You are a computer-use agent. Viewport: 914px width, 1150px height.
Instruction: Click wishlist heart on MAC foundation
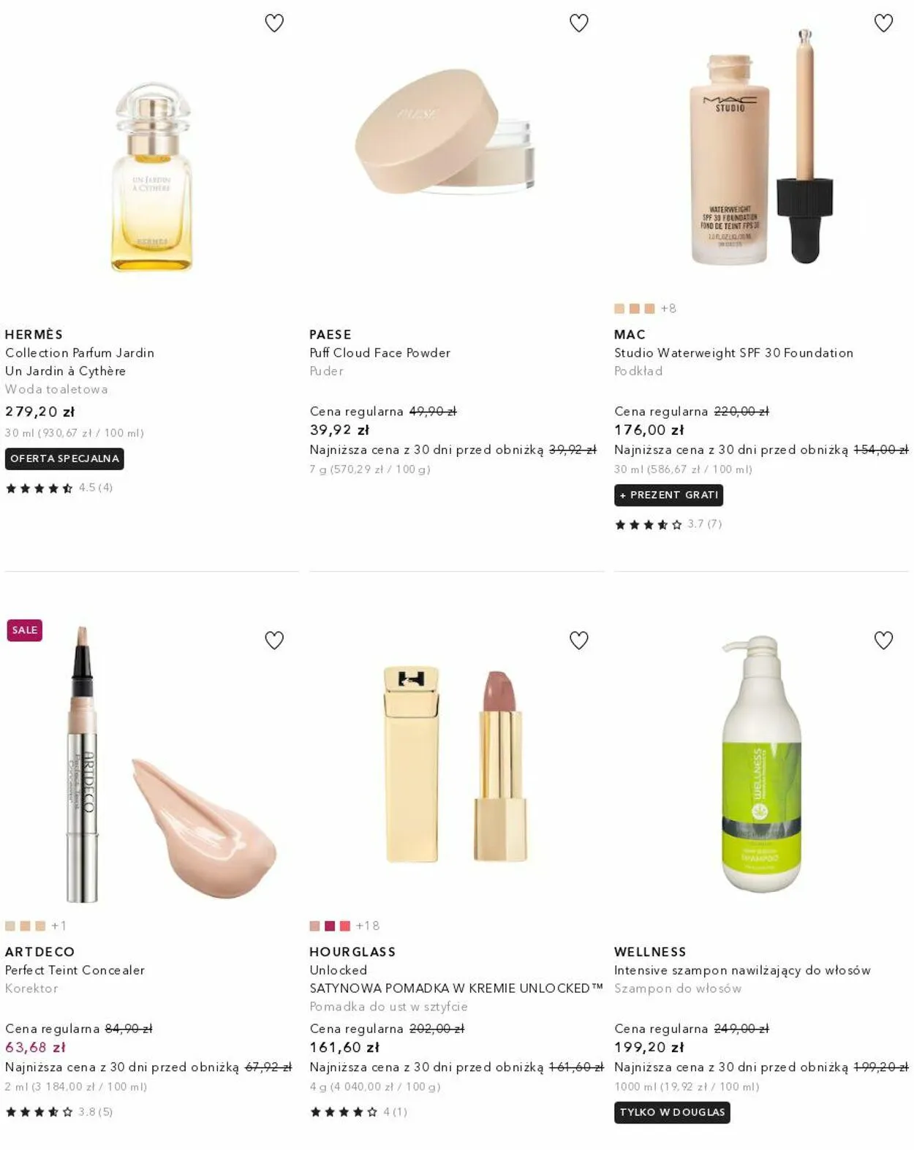pyautogui.click(x=883, y=23)
